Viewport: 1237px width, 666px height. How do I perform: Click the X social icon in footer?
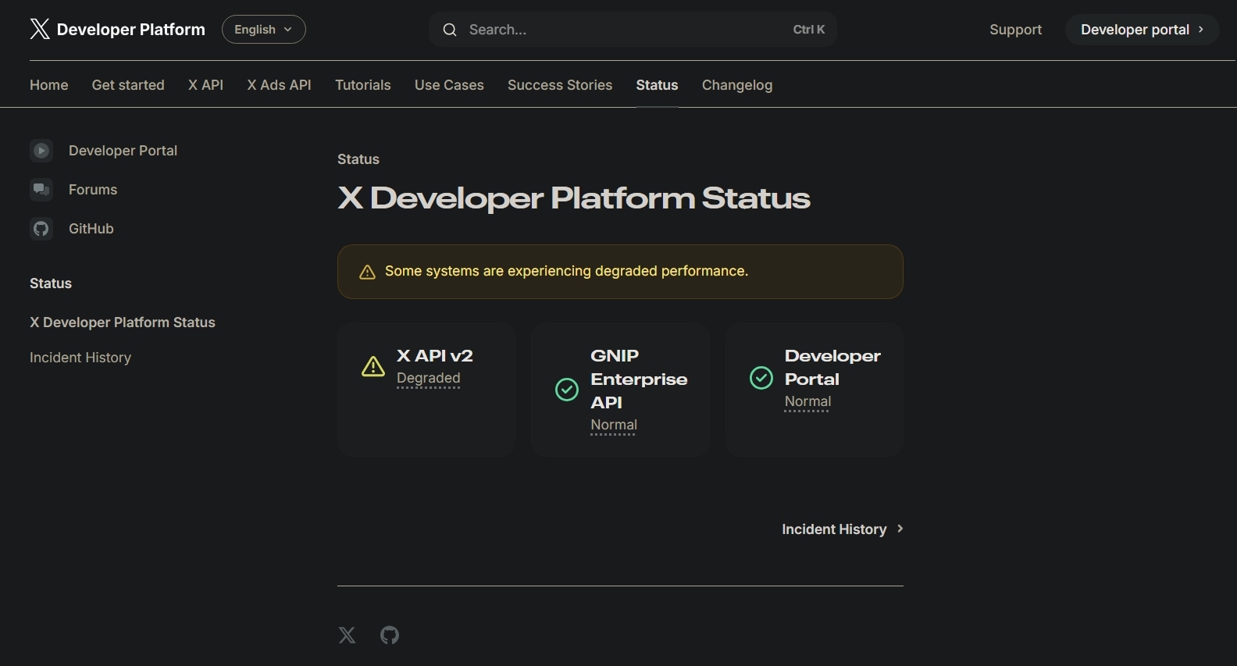[x=348, y=635]
